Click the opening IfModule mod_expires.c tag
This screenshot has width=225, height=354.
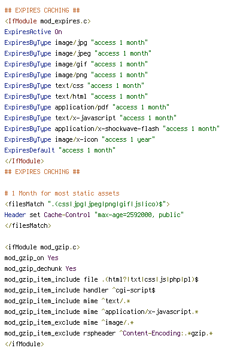pos(48,21)
